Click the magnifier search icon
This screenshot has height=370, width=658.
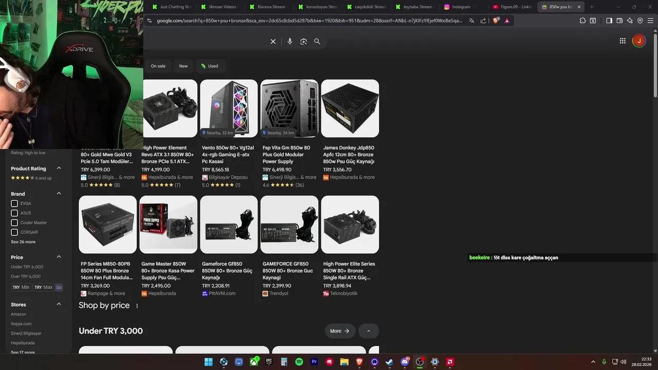pos(317,42)
